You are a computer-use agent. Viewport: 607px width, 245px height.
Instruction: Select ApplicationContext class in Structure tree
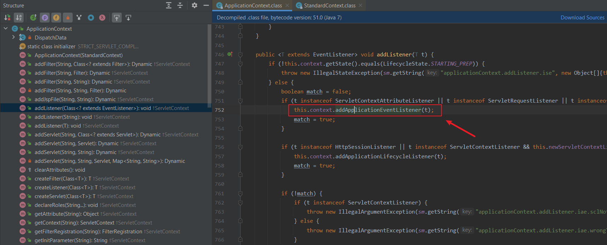pyautogui.click(x=49, y=29)
